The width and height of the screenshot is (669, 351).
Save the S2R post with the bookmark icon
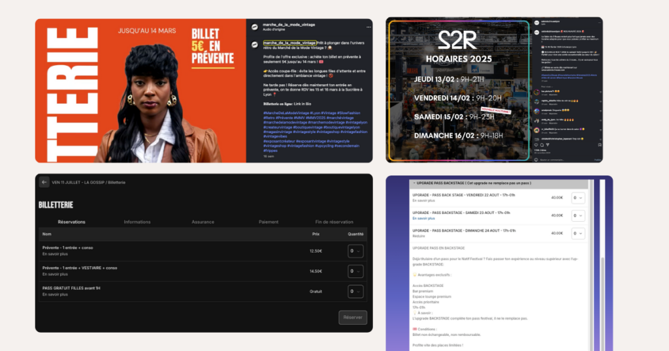click(600, 145)
